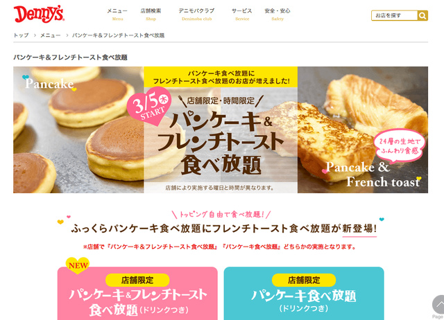
Task: Open the デニモバクラブ navigation item
Action: tap(196, 14)
